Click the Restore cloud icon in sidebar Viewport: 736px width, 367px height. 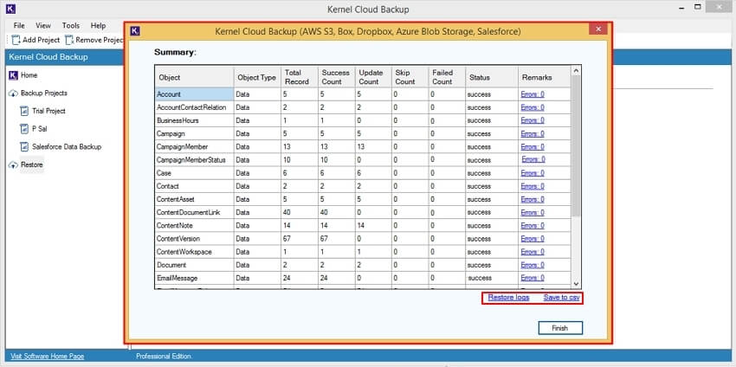(x=13, y=165)
